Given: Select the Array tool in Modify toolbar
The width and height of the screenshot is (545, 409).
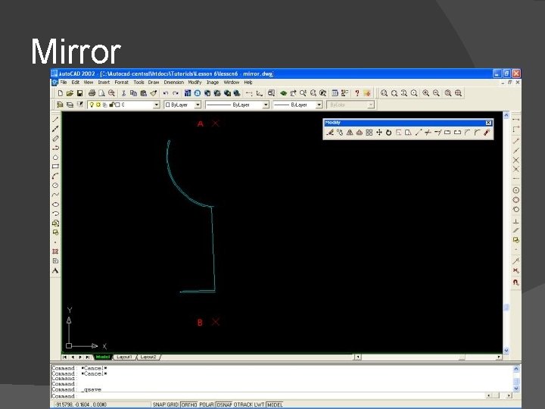Looking at the screenshot, I should 369,133.
